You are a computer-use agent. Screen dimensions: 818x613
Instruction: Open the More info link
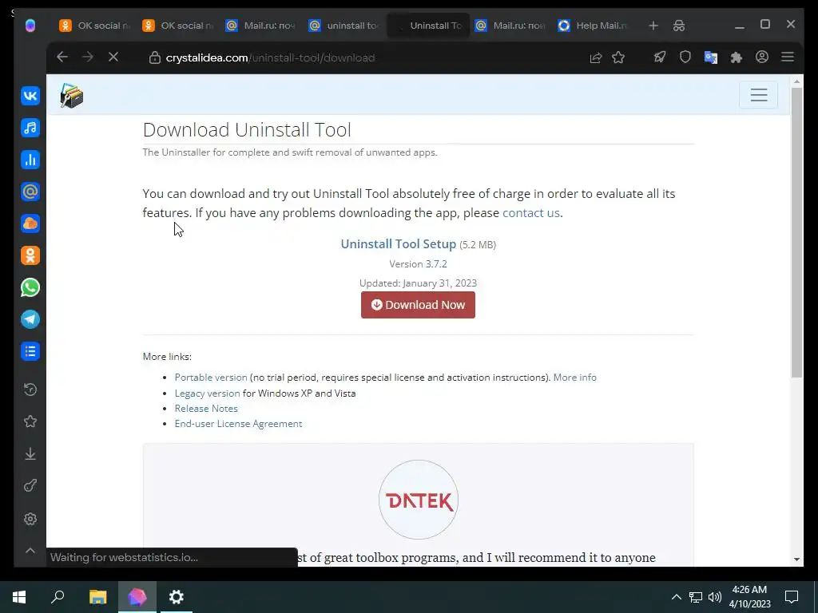coord(575,378)
